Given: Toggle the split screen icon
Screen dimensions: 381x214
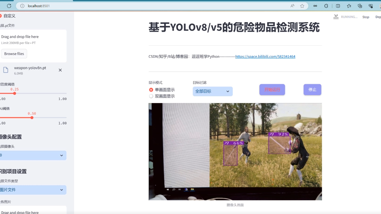Looking at the screenshot, I should 338,6.
